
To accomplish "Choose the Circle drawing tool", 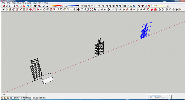I will click(24, 9).
